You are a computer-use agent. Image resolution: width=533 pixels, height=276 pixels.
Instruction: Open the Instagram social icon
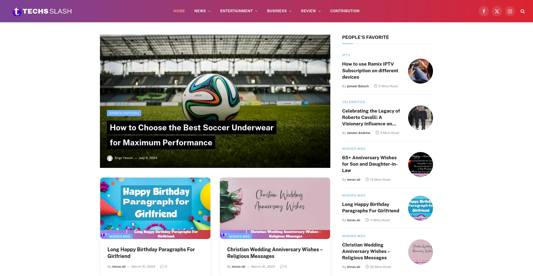[x=510, y=11]
